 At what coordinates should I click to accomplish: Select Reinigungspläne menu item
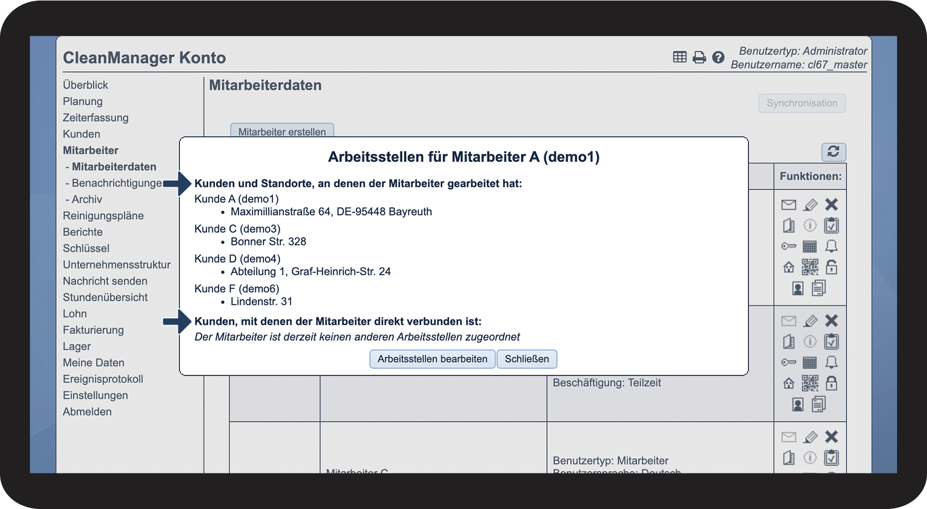(103, 216)
